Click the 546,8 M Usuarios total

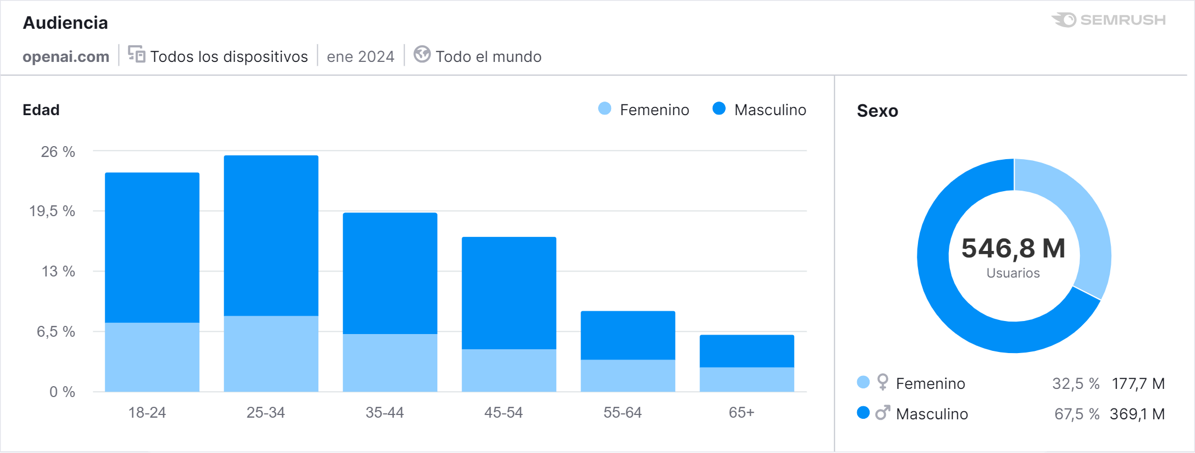1014,257
